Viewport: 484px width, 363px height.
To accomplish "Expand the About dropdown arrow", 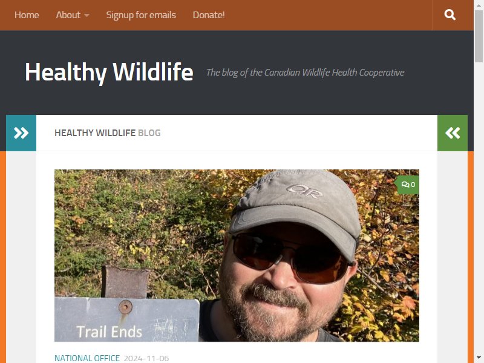I will (x=87, y=15).
